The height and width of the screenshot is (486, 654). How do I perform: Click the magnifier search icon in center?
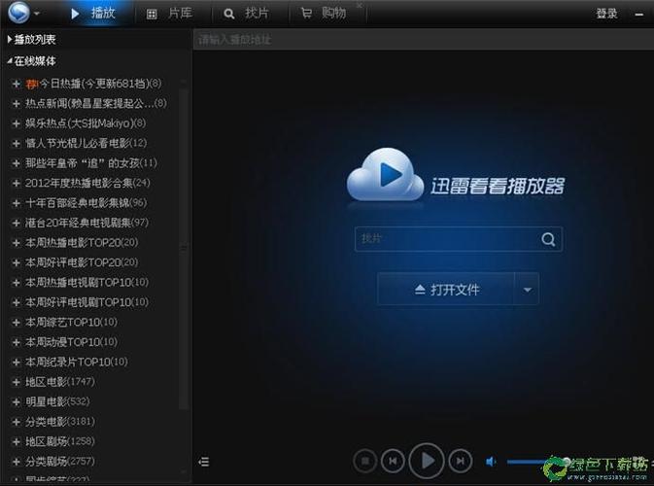(548, 239)
